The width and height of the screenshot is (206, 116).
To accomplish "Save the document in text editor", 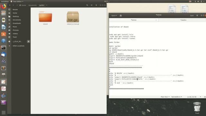I will 192,16.
